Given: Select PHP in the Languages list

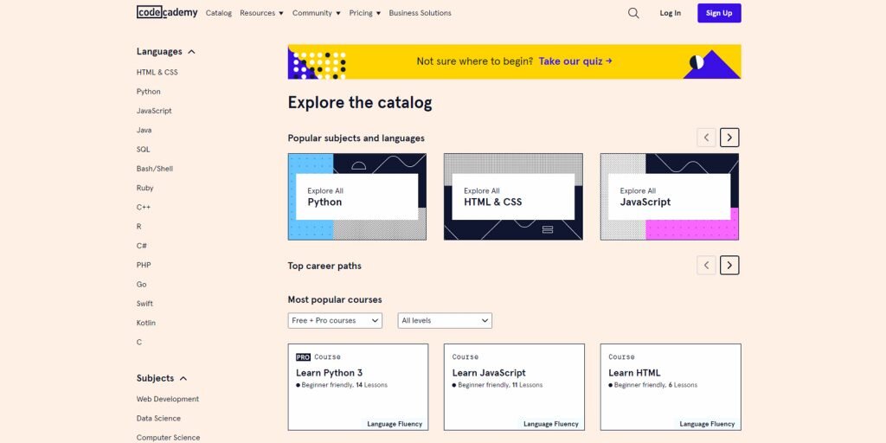Looking at the screenshot, I should click(x=144, y=265).
